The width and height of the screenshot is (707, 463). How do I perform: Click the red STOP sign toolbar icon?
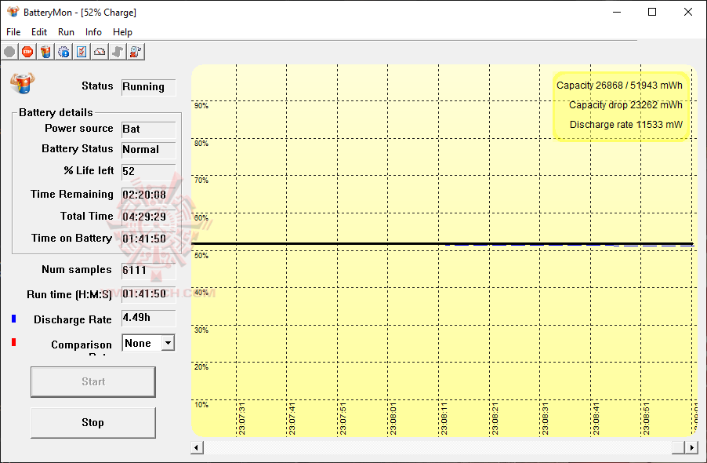(27, 52)
